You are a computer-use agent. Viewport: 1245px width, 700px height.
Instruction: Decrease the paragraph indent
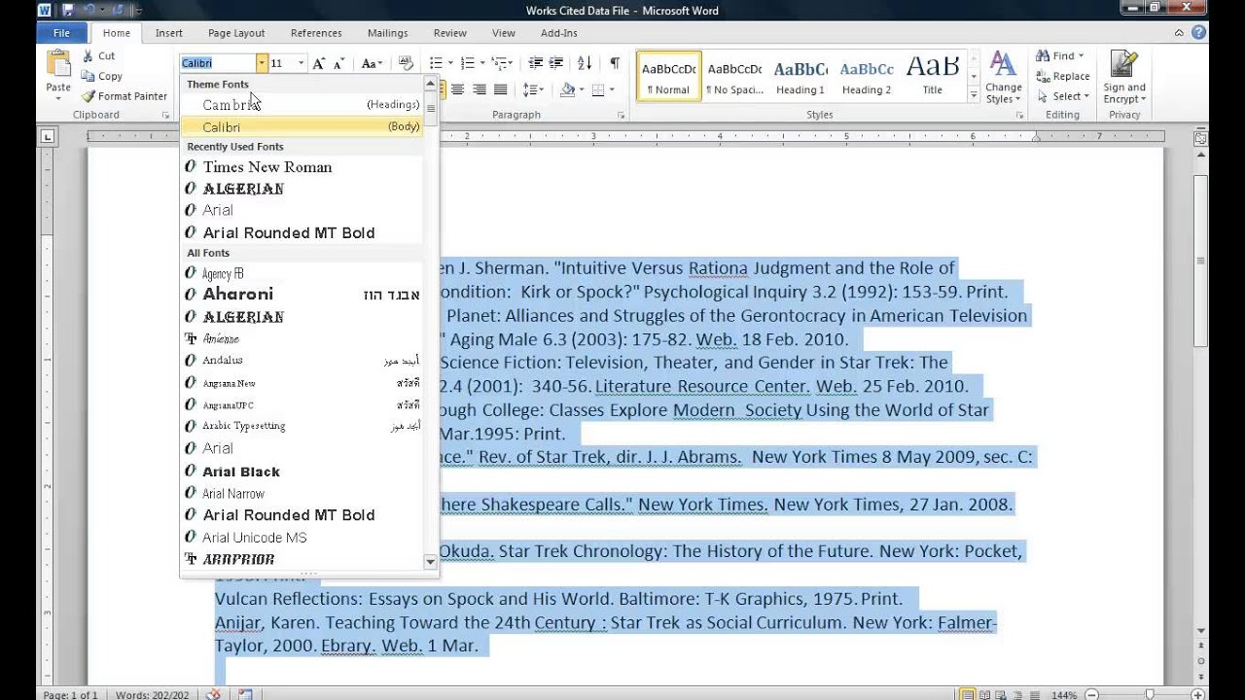(535, 63)
